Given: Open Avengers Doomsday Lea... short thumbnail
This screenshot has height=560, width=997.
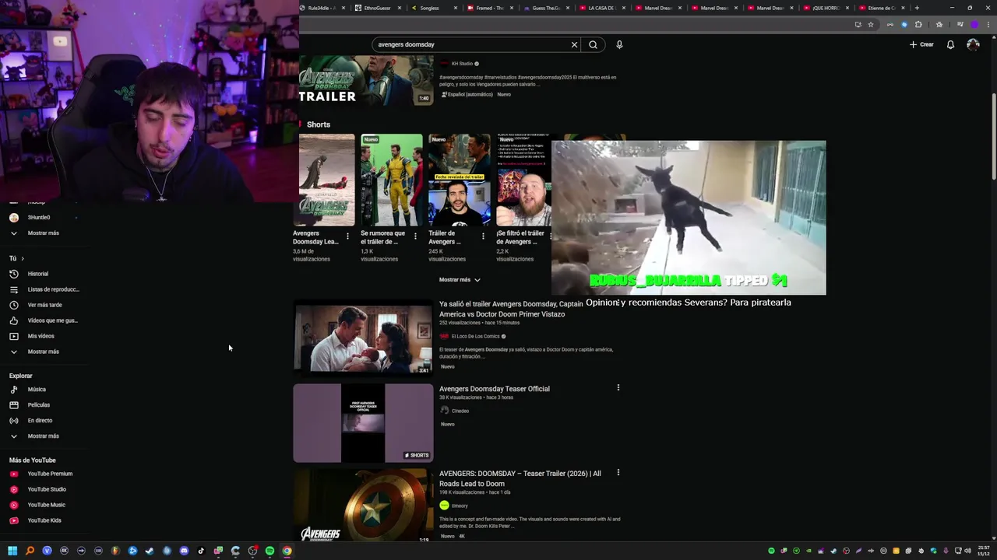Looking at the screenshot, I should point(325,180).
